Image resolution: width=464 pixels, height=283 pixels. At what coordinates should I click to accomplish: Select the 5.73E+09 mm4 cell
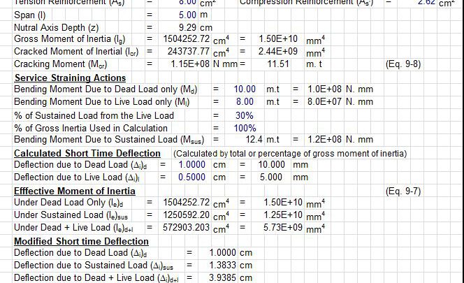pyautogui.click(x=283, y=227)
